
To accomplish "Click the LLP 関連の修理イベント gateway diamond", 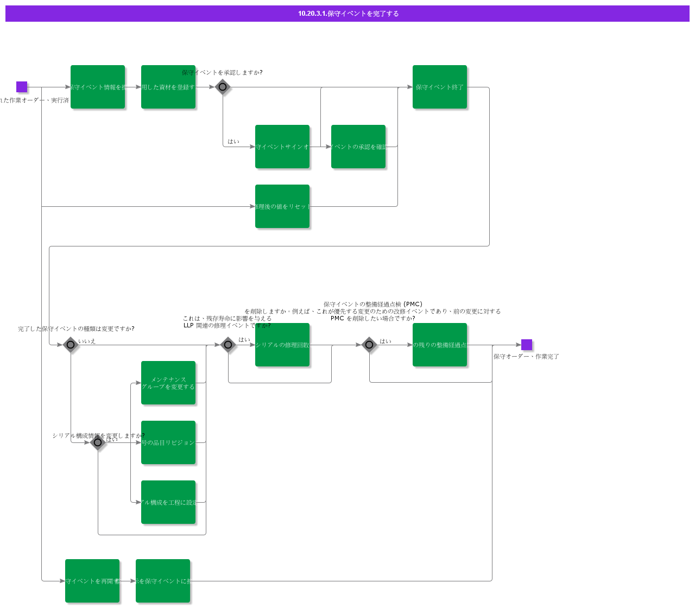I will [228, 345].
